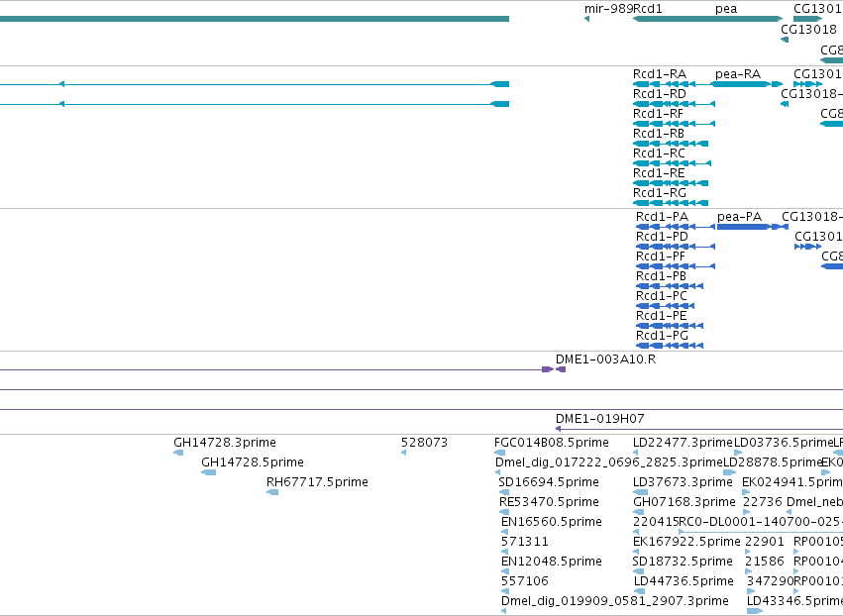Click the 528073 feature label

pyautogui.click(x=424, y=443)
